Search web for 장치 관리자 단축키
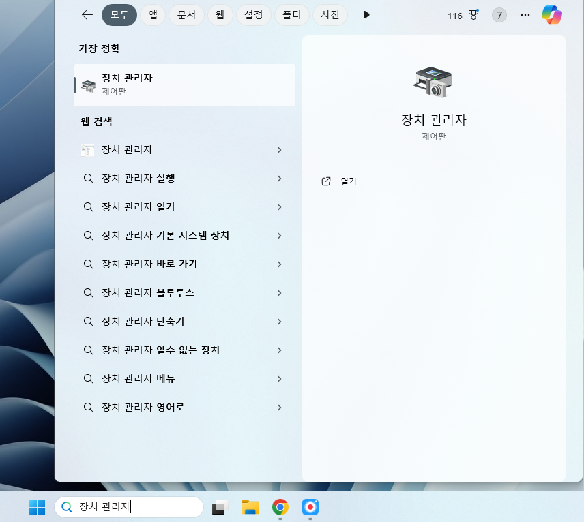The height and width of the screenshot is (522, 584). coord(184,322)
